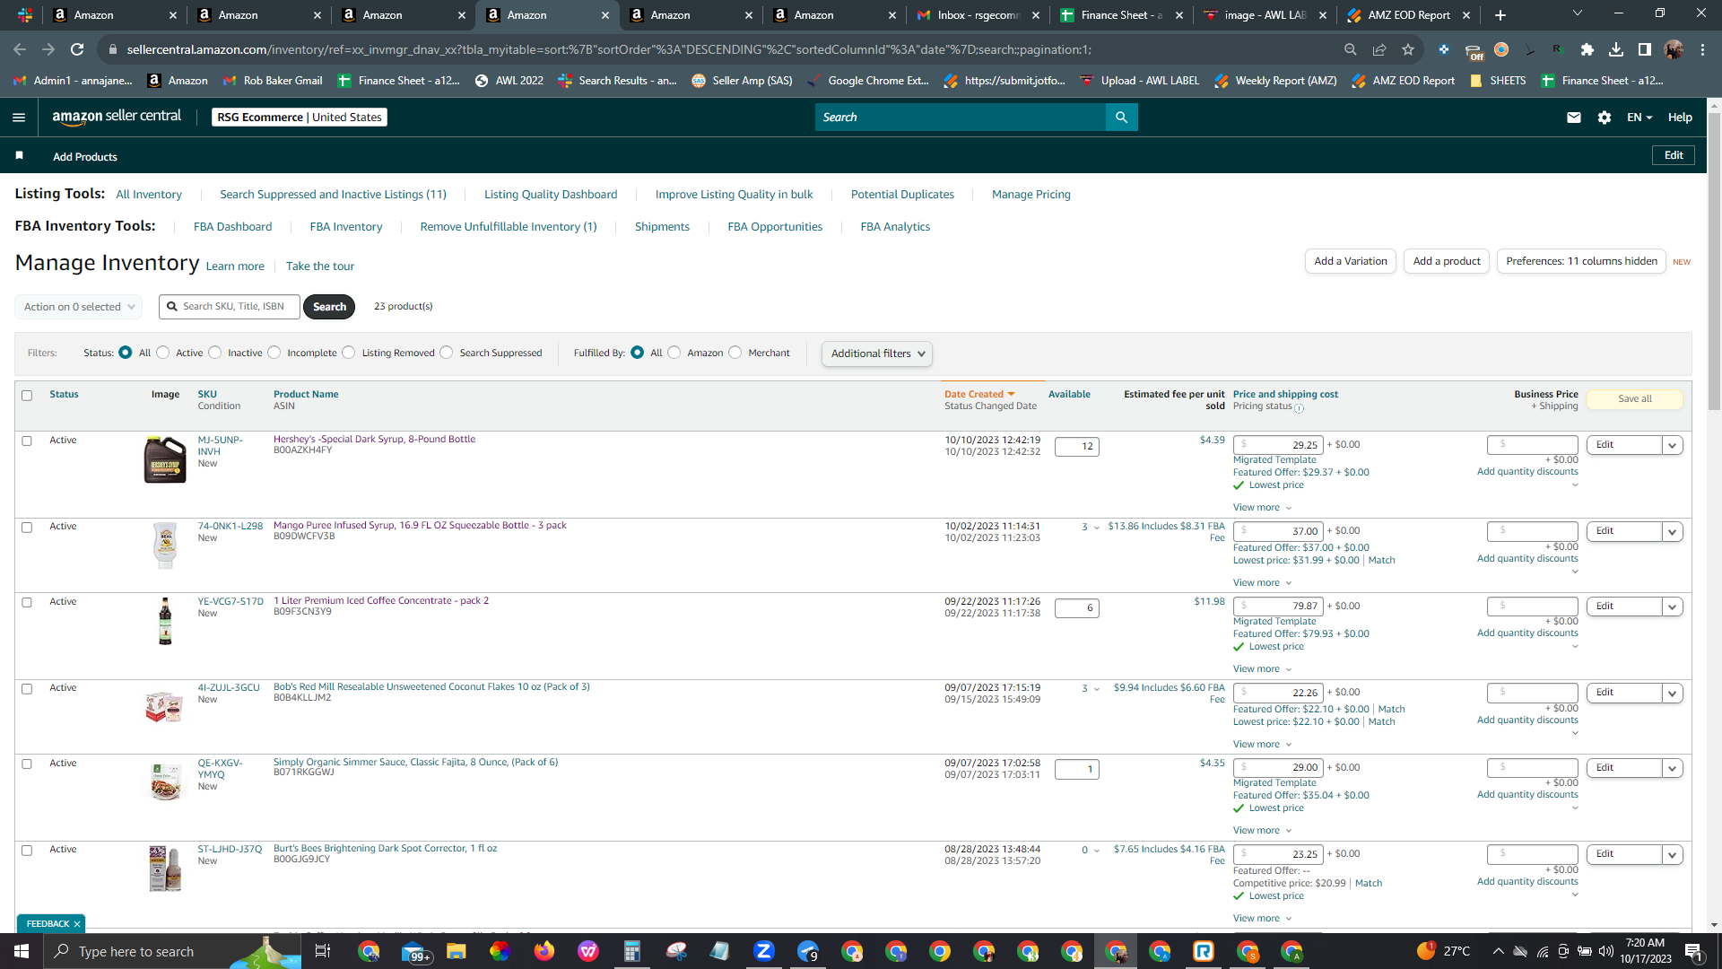Click the Add a Variation button
1722x969 pixels.
click(x=1350, y=261)
